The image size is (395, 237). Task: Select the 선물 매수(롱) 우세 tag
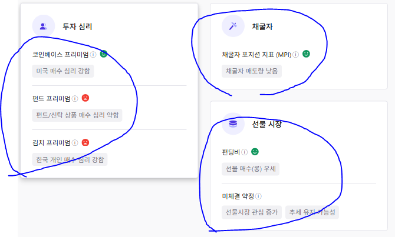251,169
